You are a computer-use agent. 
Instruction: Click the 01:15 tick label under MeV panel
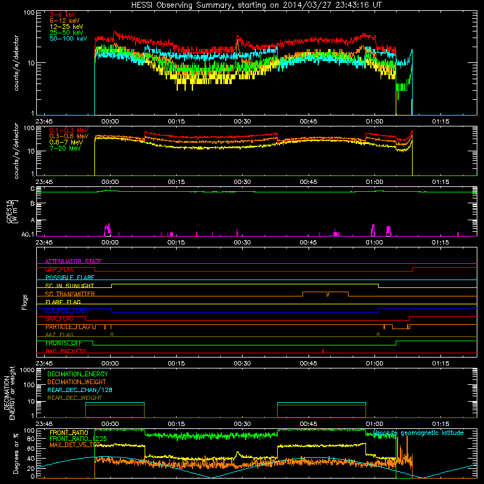coord(440,182)
